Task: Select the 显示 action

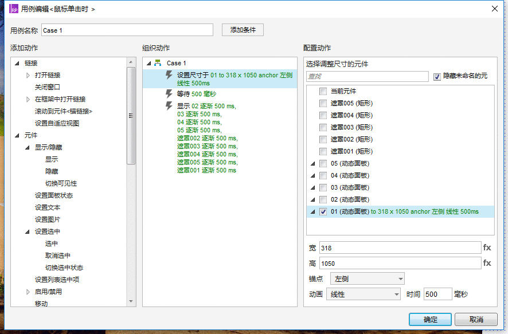Action: (52, 159)
